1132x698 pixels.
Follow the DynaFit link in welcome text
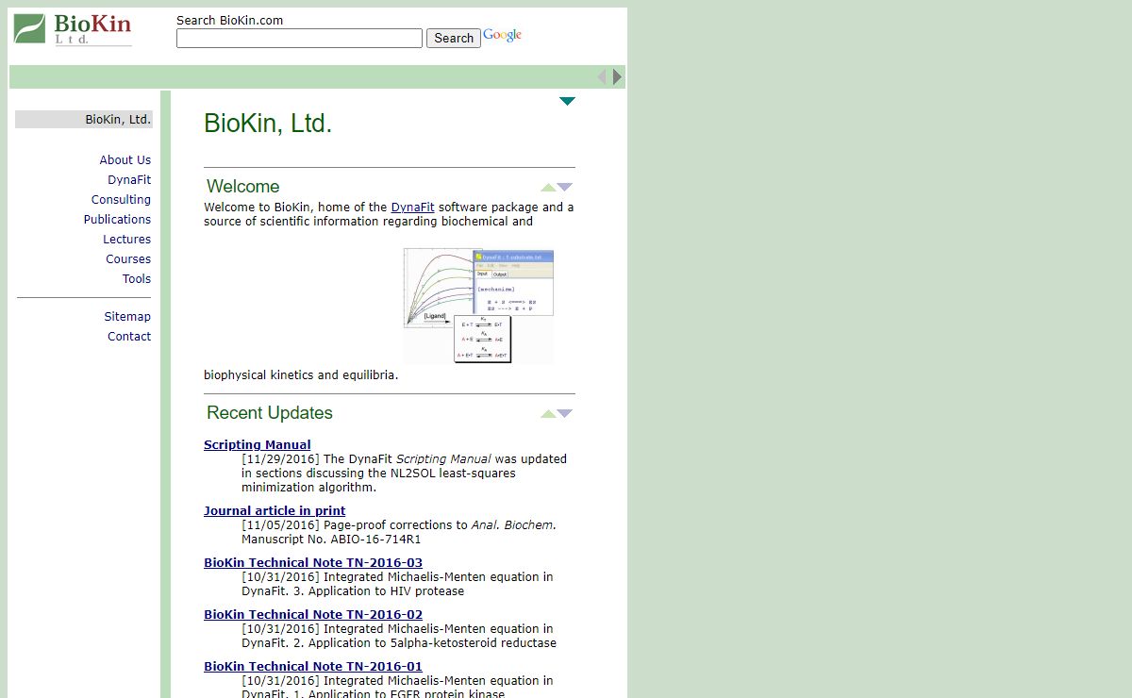[413, 208]
